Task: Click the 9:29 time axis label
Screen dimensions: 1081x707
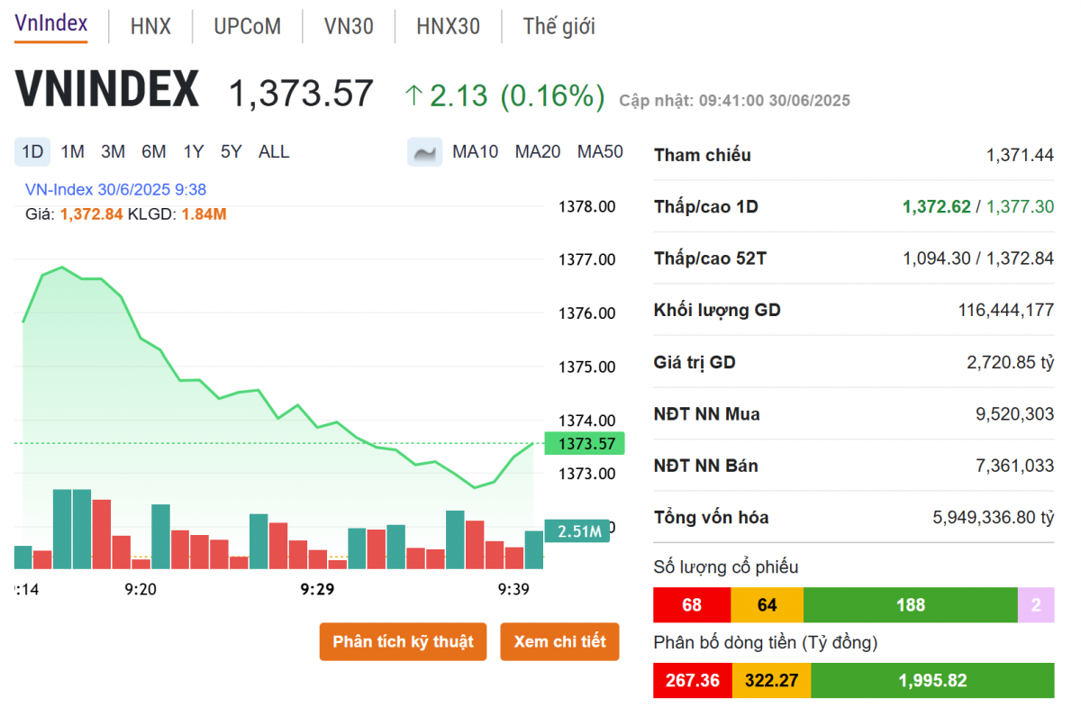Action: (317, 589)
